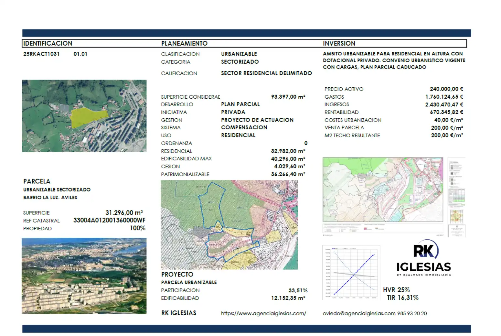Select the TIR 16,31% text
Image resolution: width=501 pixels, height=336 pixels.
[403, 298]
